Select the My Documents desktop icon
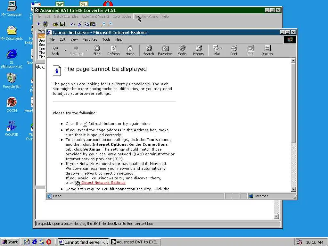The image size is (328, 246). point(12,33)
